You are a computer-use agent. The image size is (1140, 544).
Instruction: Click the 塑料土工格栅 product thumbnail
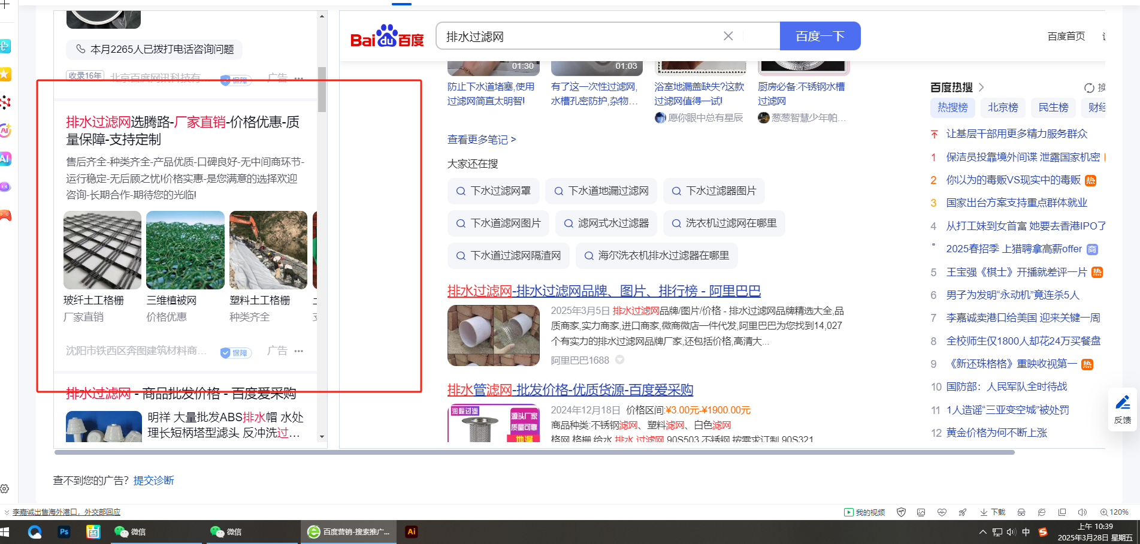268,250
